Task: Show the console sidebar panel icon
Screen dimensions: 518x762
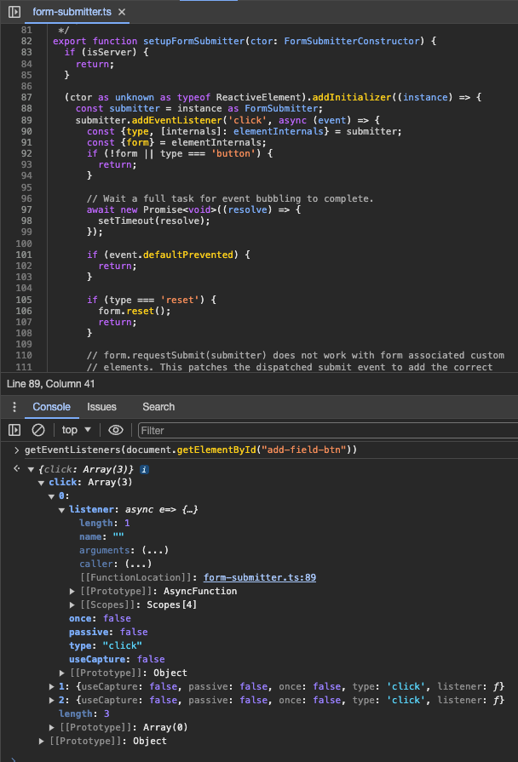Action: click(x=14, y=430)
